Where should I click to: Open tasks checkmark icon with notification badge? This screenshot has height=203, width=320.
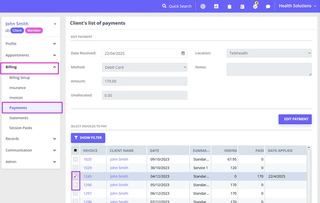click(255, 6)
